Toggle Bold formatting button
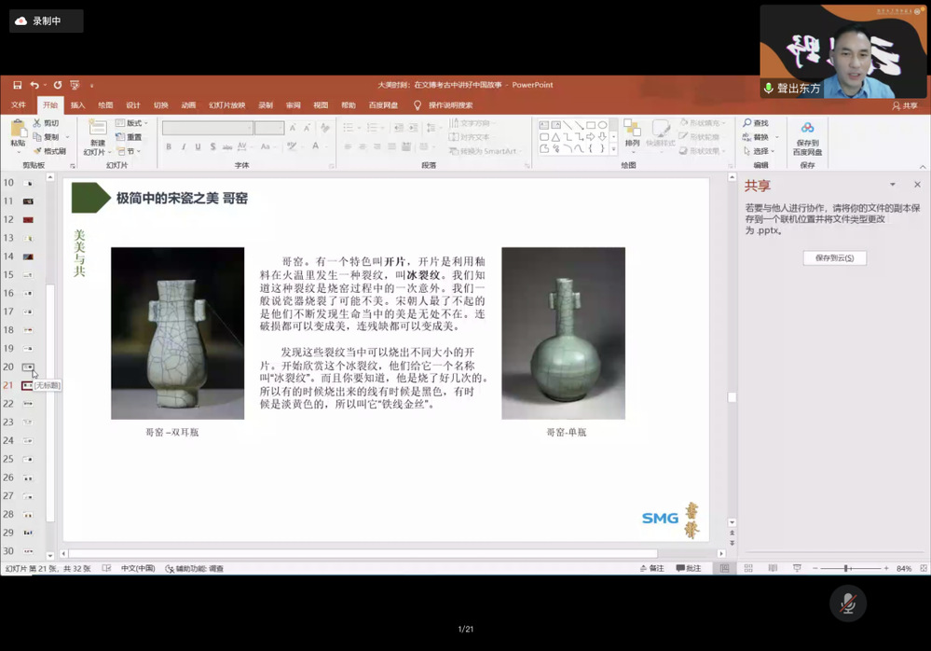This screenshot has height=651, width=931. click(x=170, y=146)
